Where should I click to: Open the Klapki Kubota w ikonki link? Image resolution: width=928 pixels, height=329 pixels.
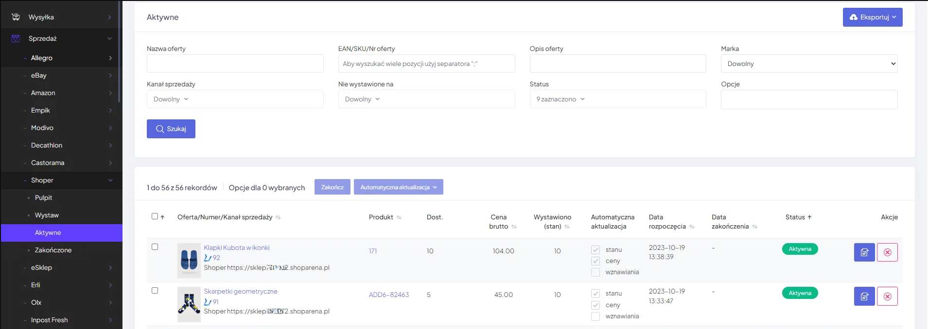click(237, 247)
